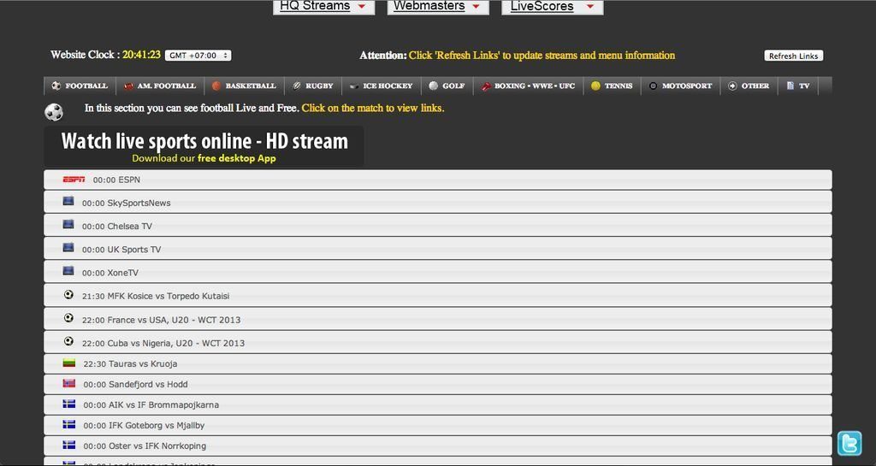Click the soccer ball icon for France vs USA
876x466 pixels.
pos(68,317)
